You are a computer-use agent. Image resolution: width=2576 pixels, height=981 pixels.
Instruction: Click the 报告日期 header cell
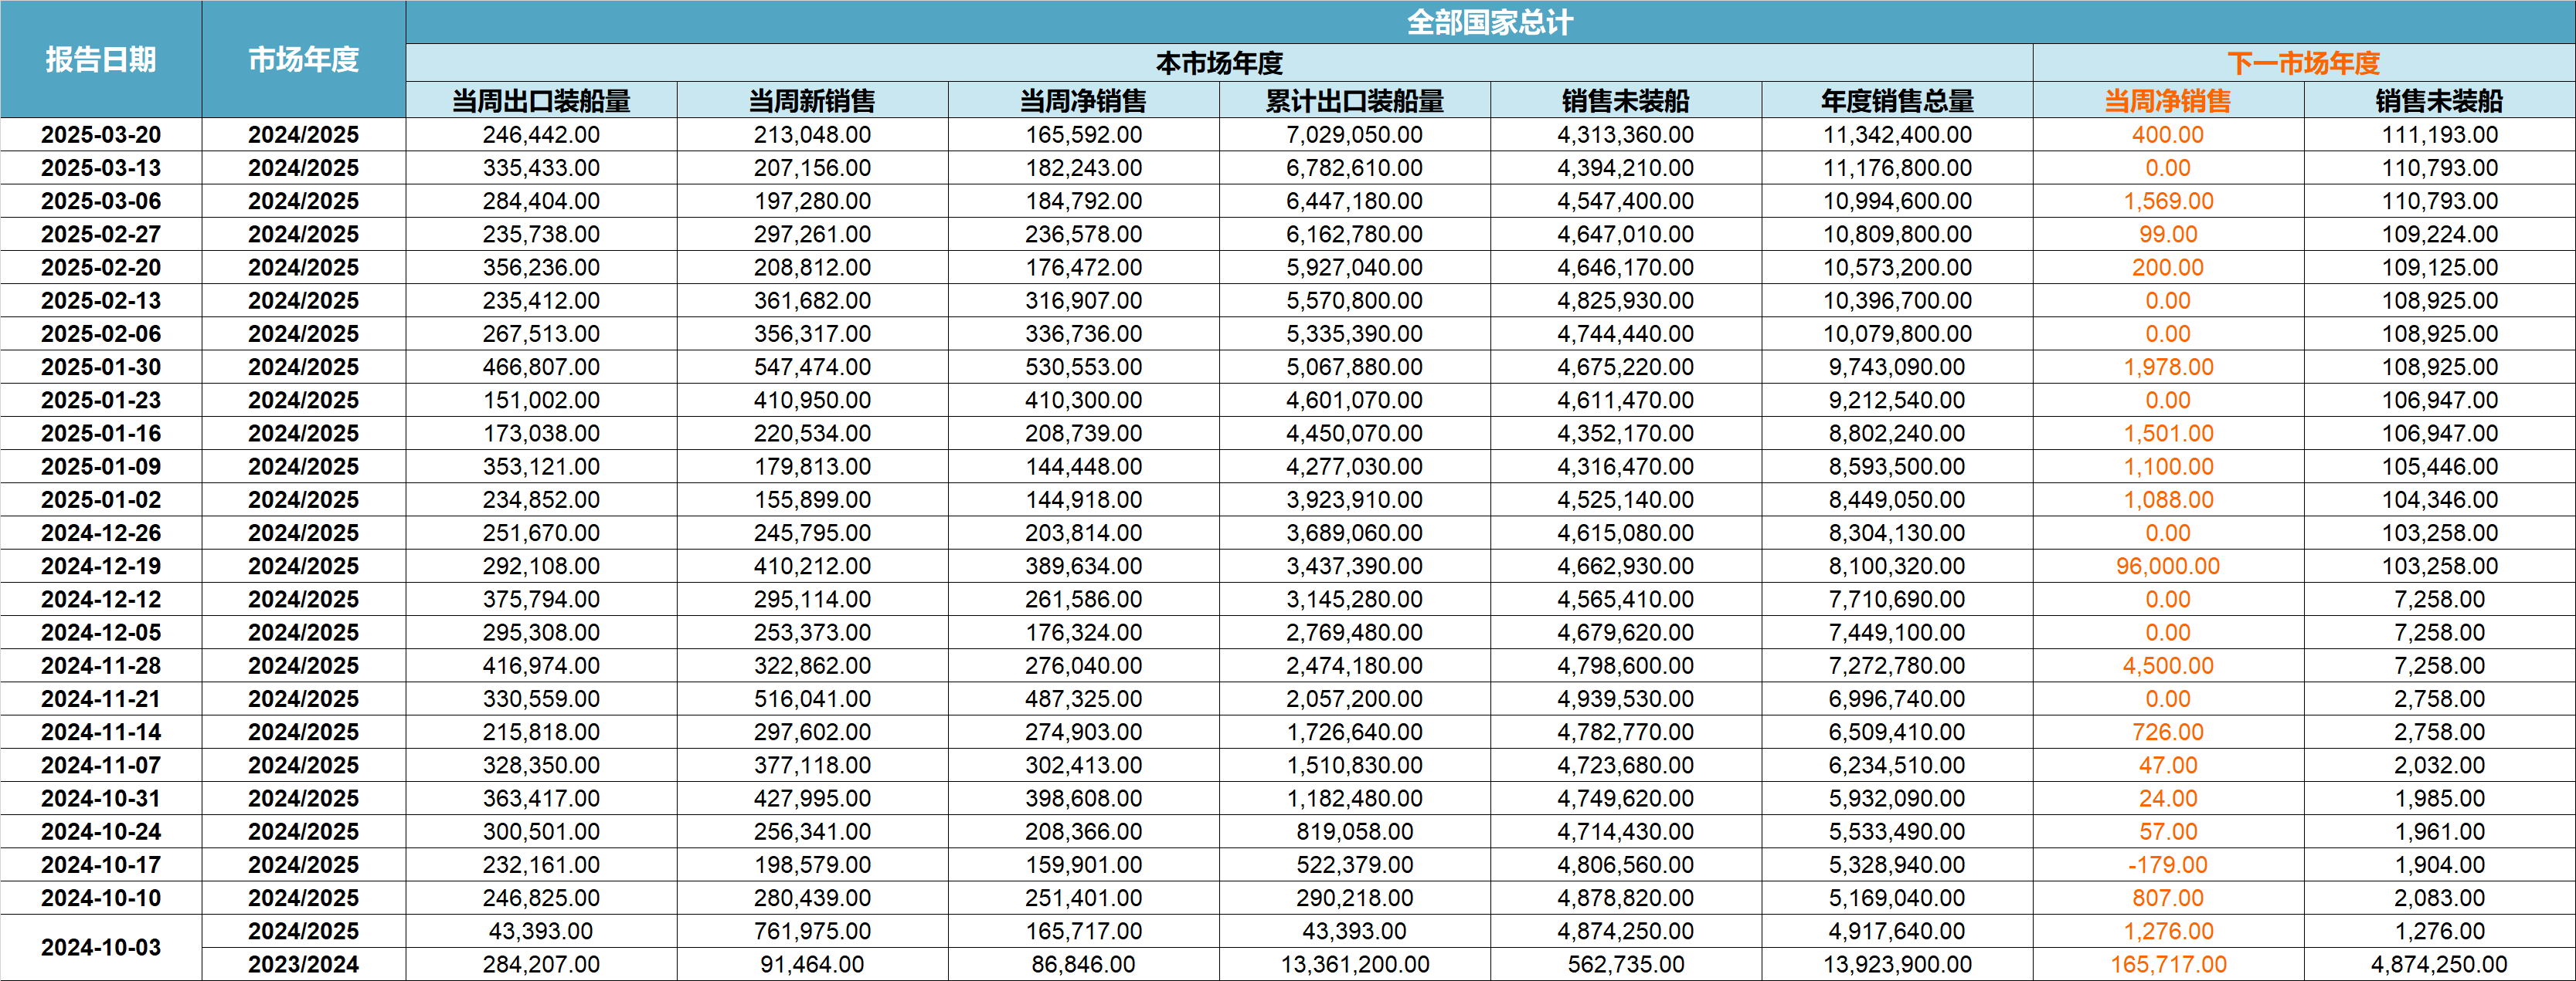(x=101, y=60)
